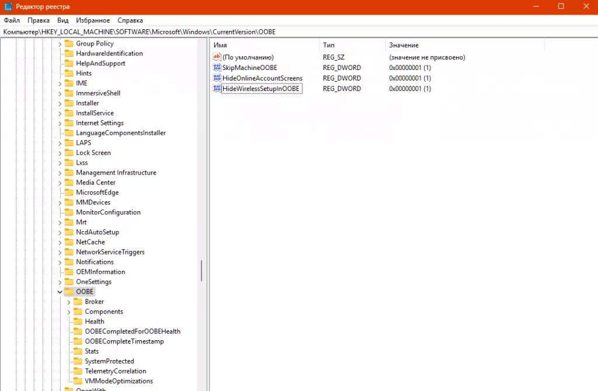The width and height of the screenshot is (598, 391).
Task: Click the REG_DWORD icon beside HideOnlineAccountScreens
Action: (217, 78)
